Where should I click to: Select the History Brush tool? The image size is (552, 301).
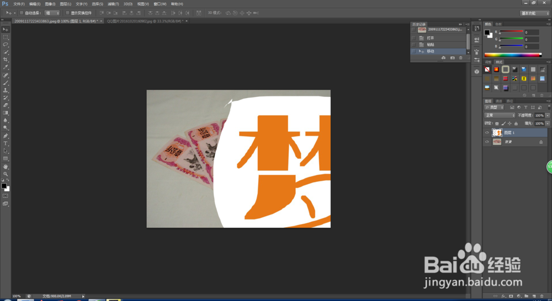[x=6, y=98]
